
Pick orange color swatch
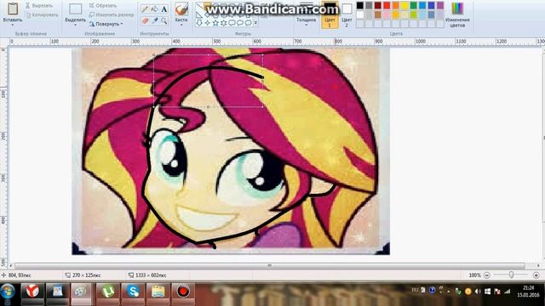(395, 5)
